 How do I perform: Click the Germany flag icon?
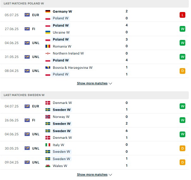click(x=48, y=11)
